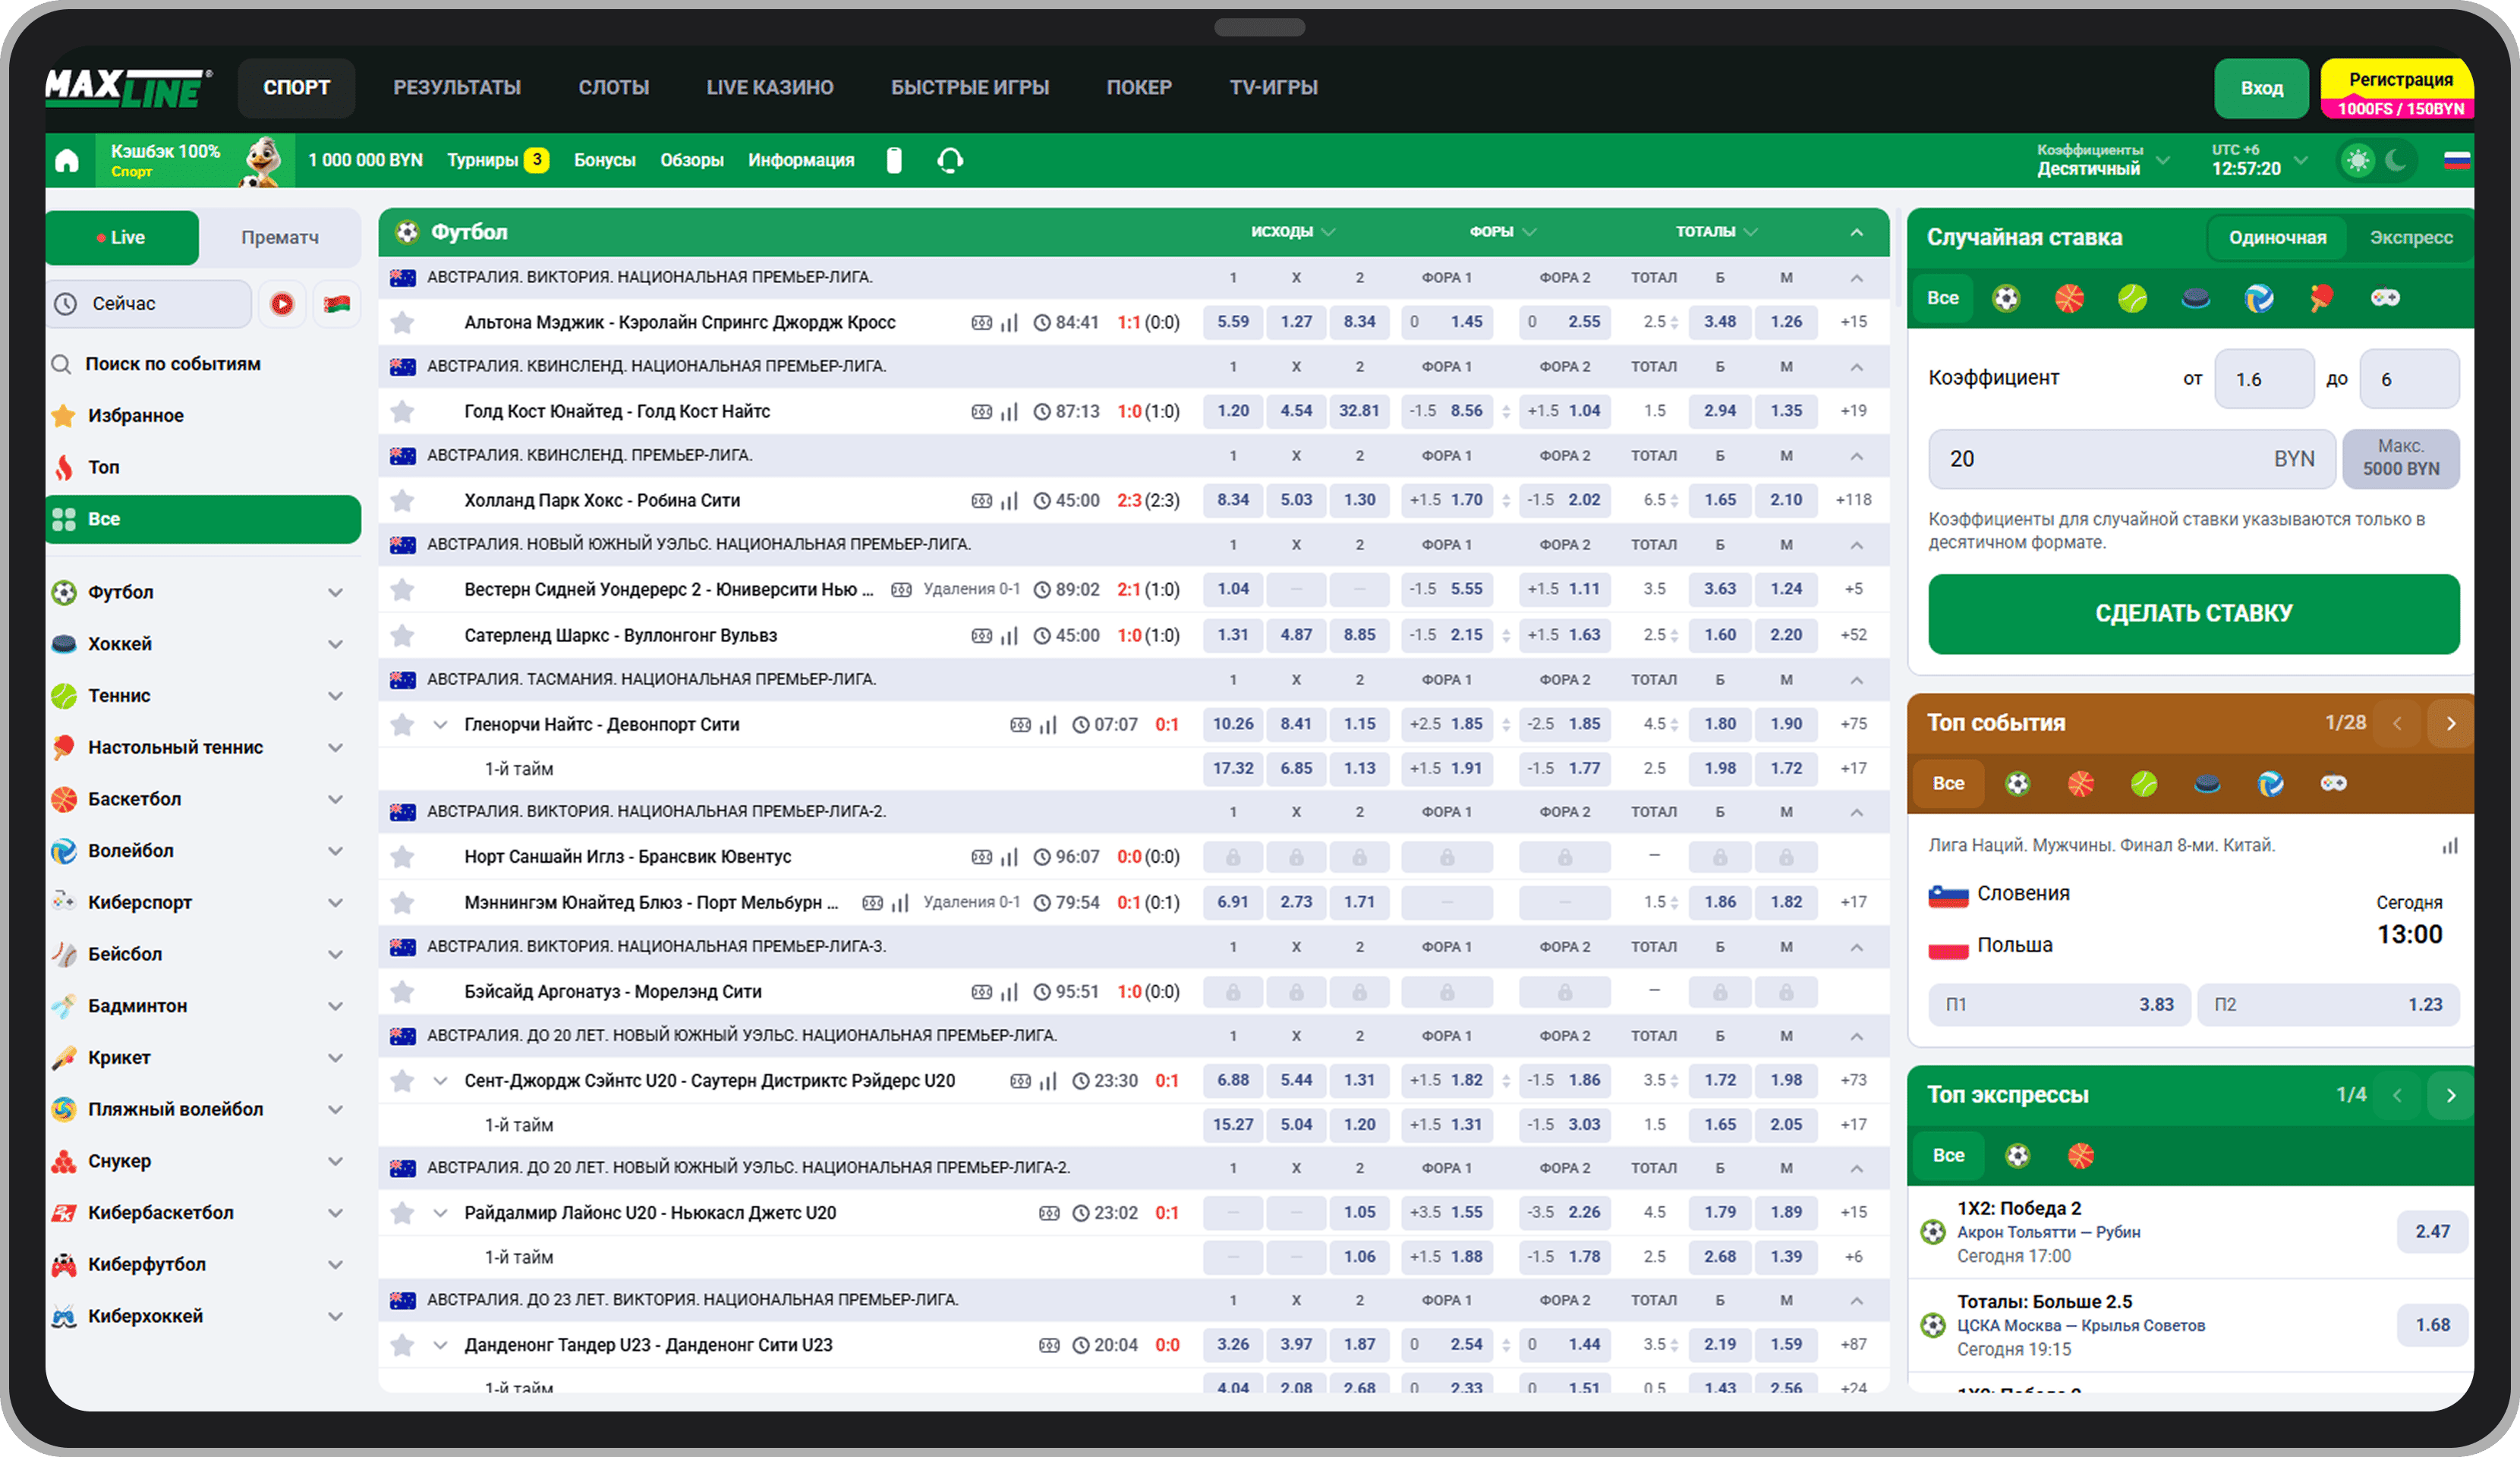This screenshot has width=2520, height=1457.
Task: Switch to Live events mode
Action: click(122, 237)
